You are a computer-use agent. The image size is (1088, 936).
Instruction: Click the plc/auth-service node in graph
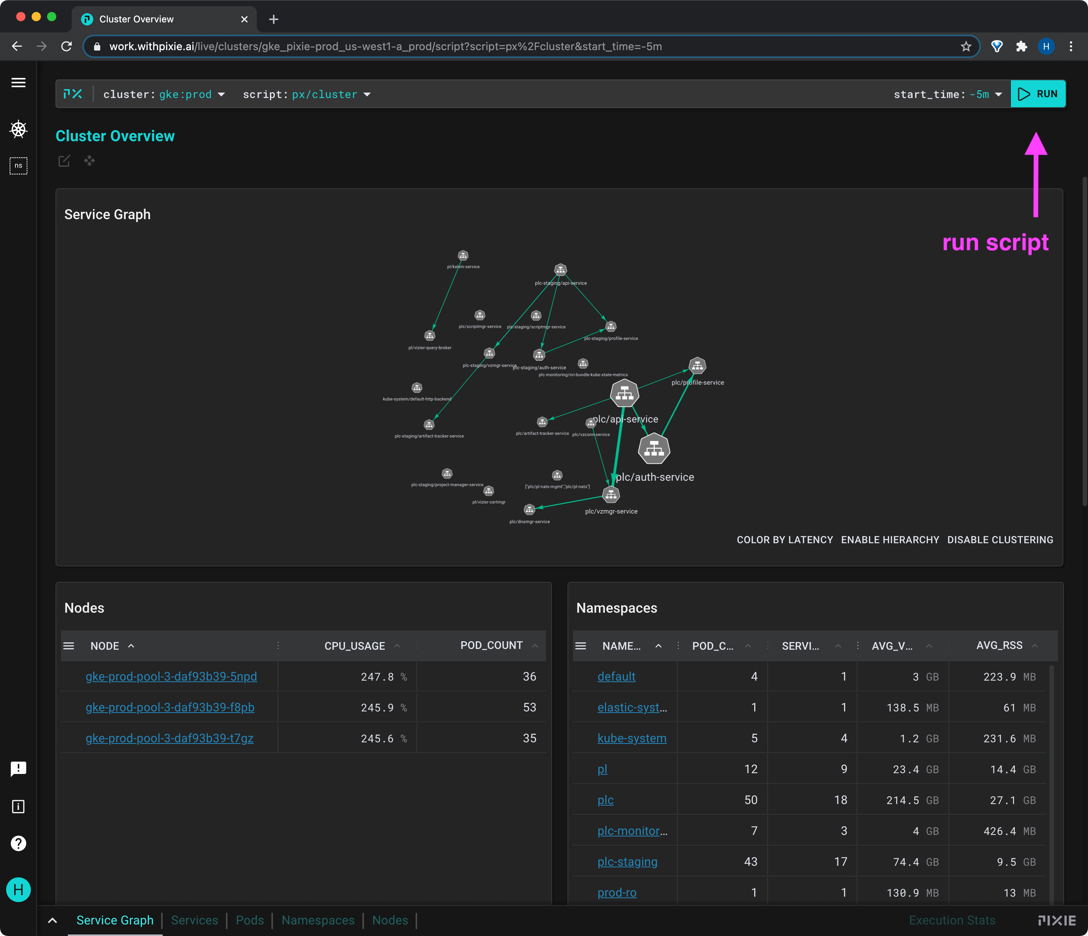(654, 449)
